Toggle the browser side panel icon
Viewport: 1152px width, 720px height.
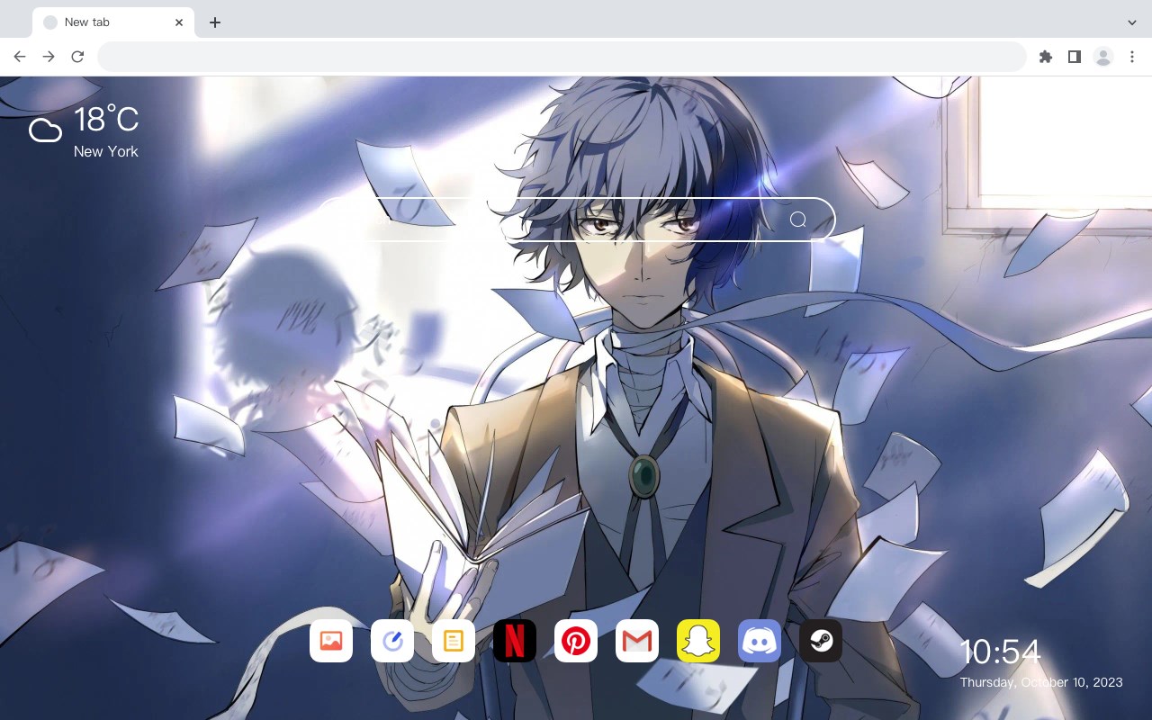point(1075,57)
